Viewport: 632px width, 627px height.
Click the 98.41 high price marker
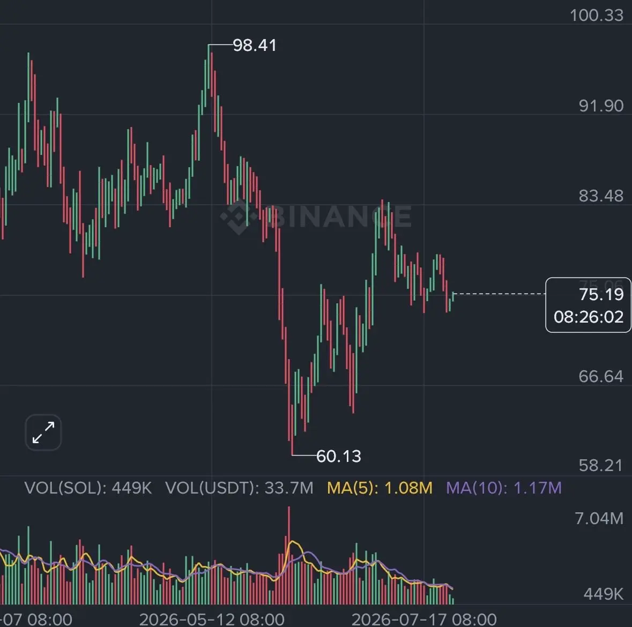255,45
